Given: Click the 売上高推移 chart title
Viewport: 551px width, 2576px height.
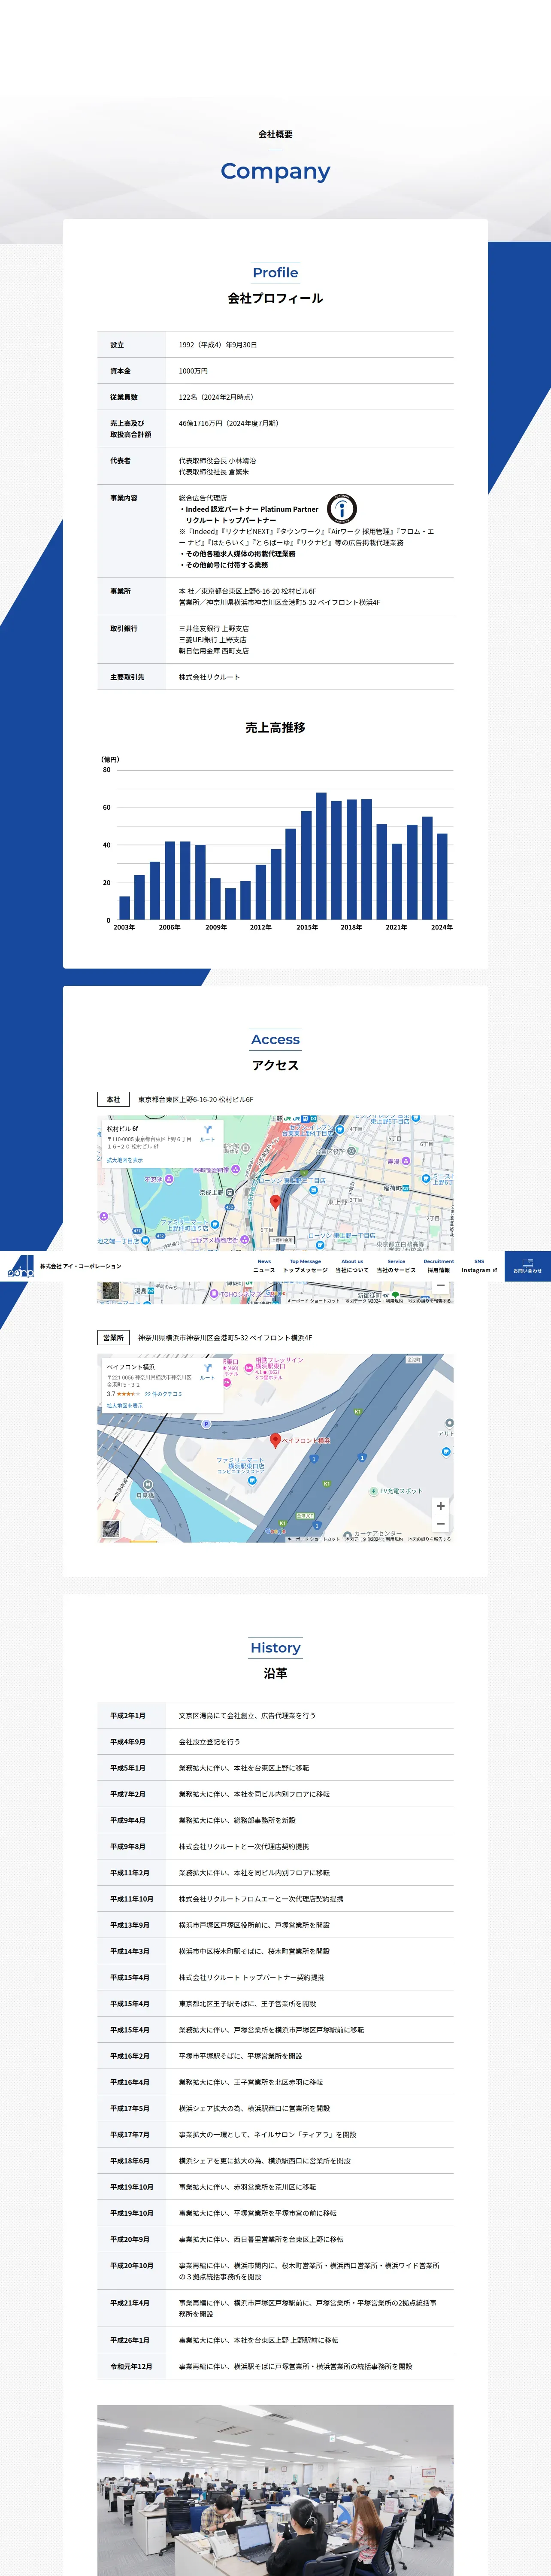Looking at the screenshot, I should point(275,728).
